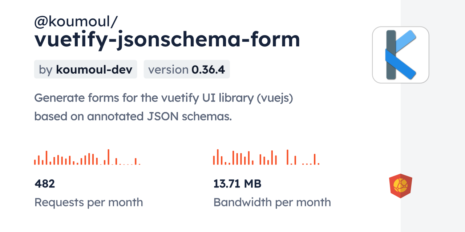
Task: Click the first bar of the bandwidth chart
Action: click(214, 160)
